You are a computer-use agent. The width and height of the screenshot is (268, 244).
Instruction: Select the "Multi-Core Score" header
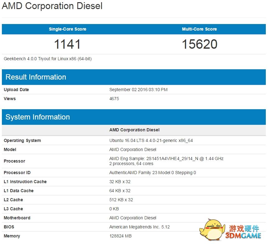point(199,29)
